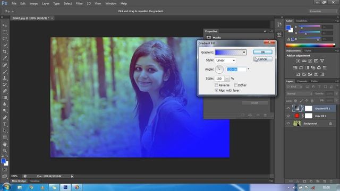Image resolution: width=340 pixels, height=191 pixels.
Task: Select the Clone Stamp tool
Action: point(5,78)
